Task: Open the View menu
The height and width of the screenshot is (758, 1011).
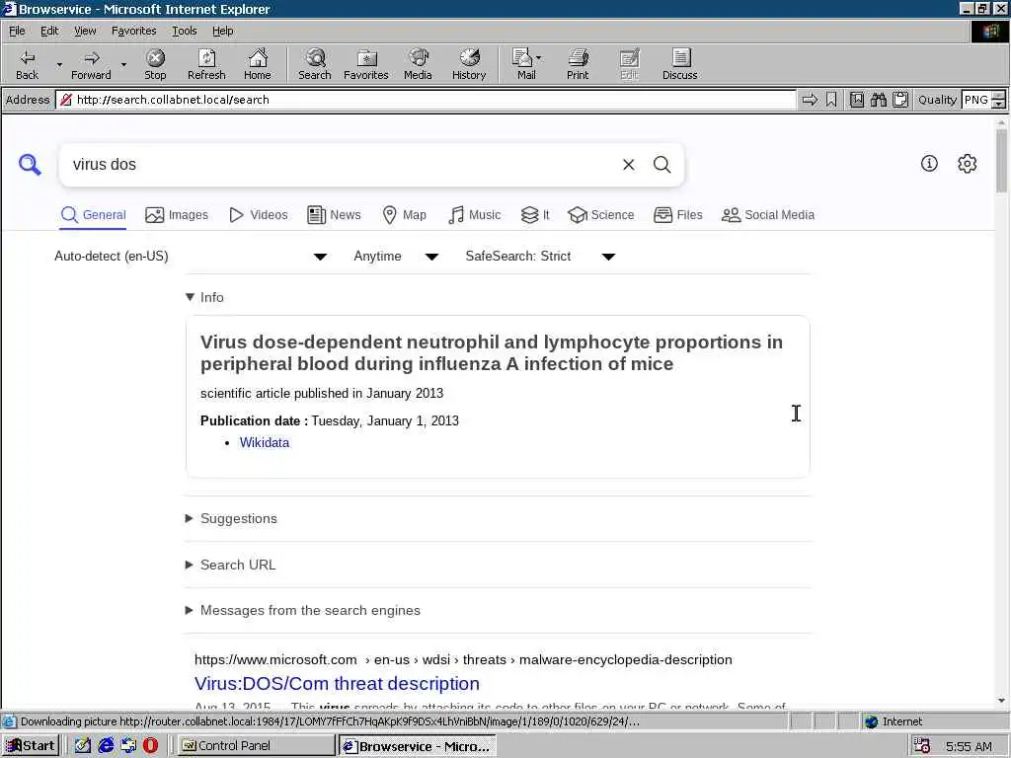Action: pyautogui.click(x=85, y=31)
